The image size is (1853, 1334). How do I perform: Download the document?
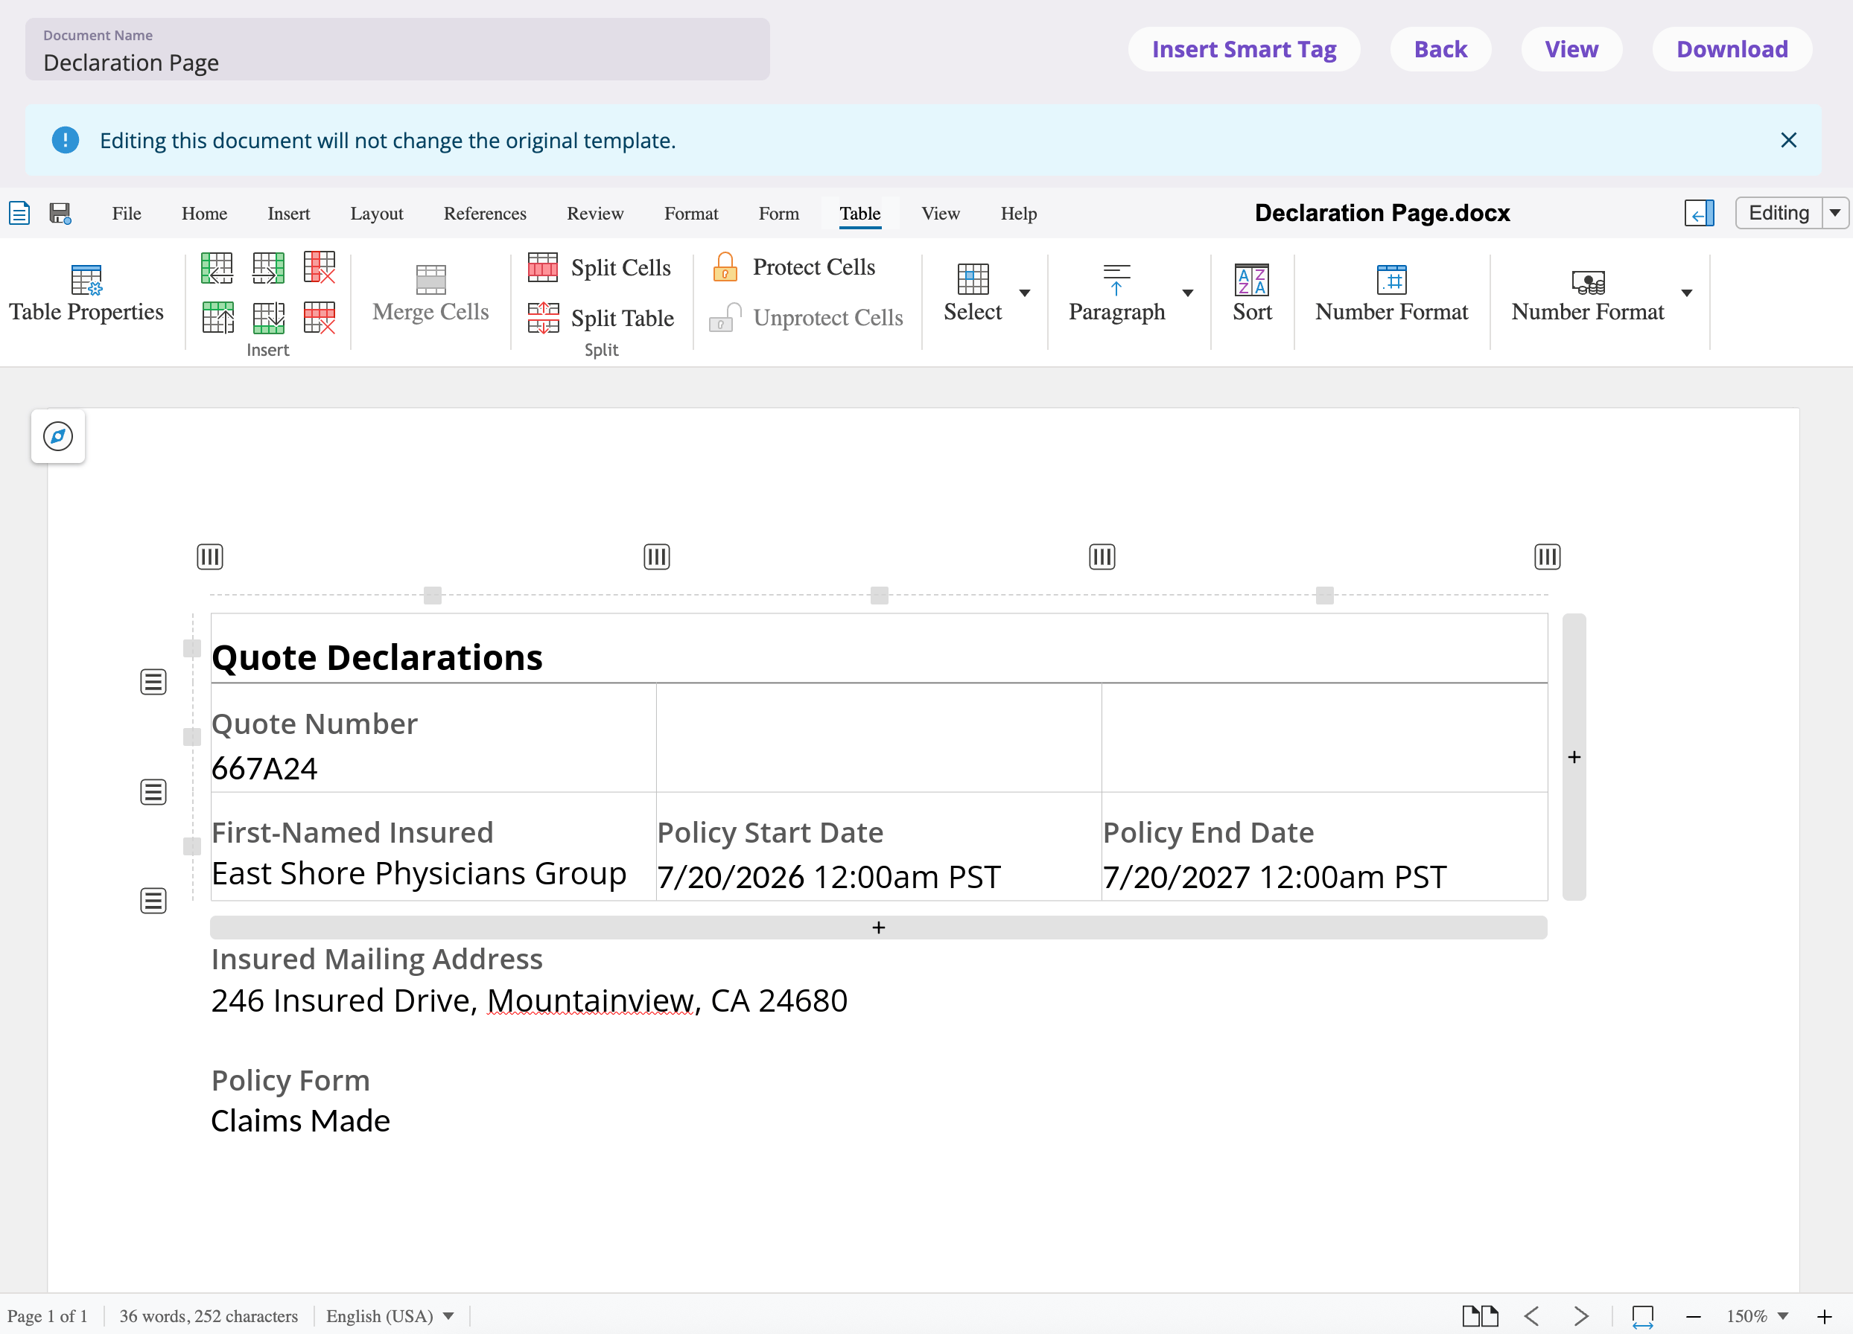[1732, 49]
